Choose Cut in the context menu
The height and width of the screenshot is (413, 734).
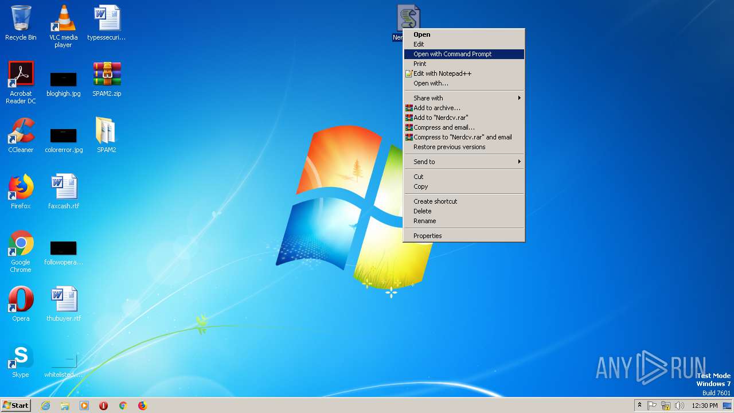(464, 177)
